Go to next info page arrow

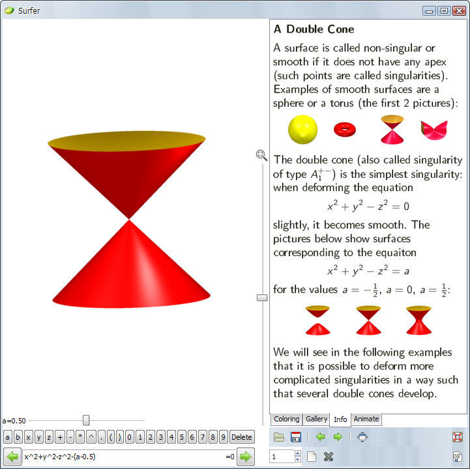pyautogui.click(x=338, y=437)
